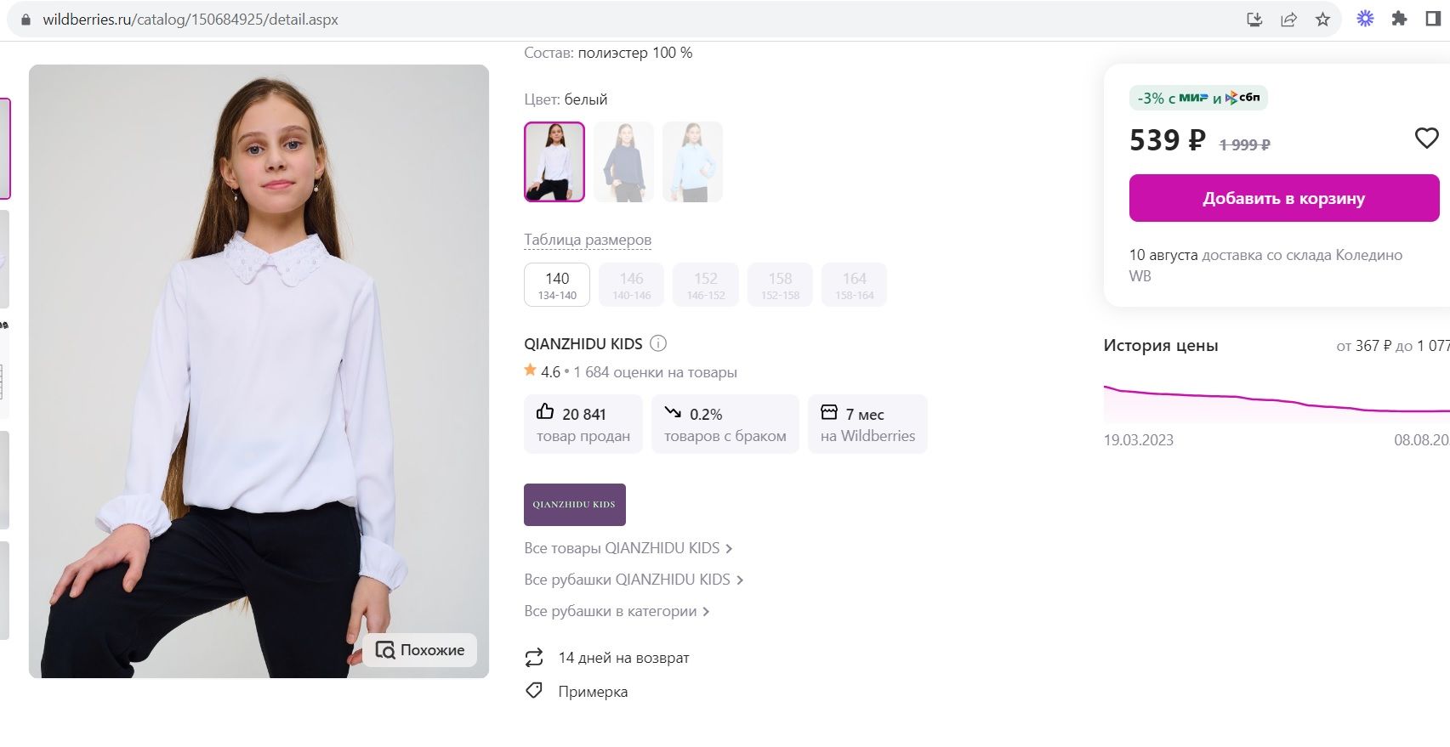Click Add to cart button
1450x747 pixels.
click(x=1283, y=198)
